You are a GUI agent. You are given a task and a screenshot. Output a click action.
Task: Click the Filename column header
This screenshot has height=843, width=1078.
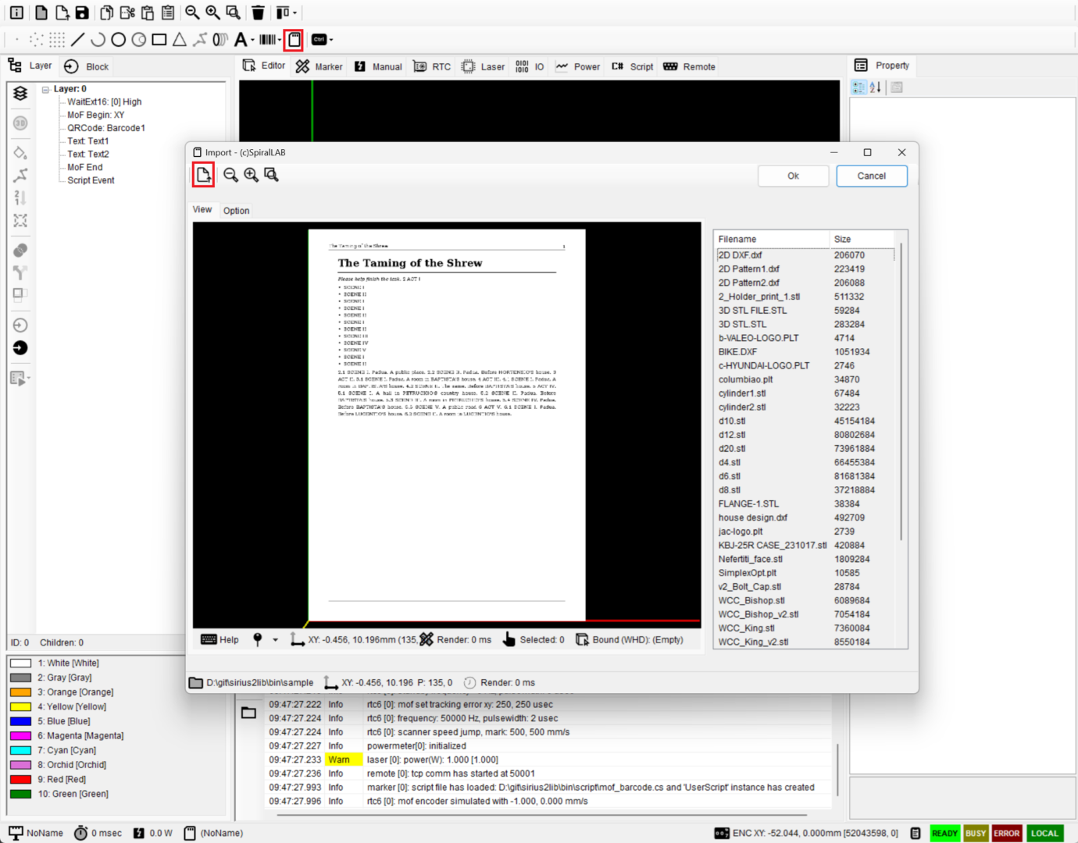[772, 239]
